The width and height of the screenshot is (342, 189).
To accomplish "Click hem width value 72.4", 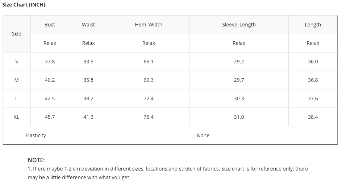I will coord(149,98).
